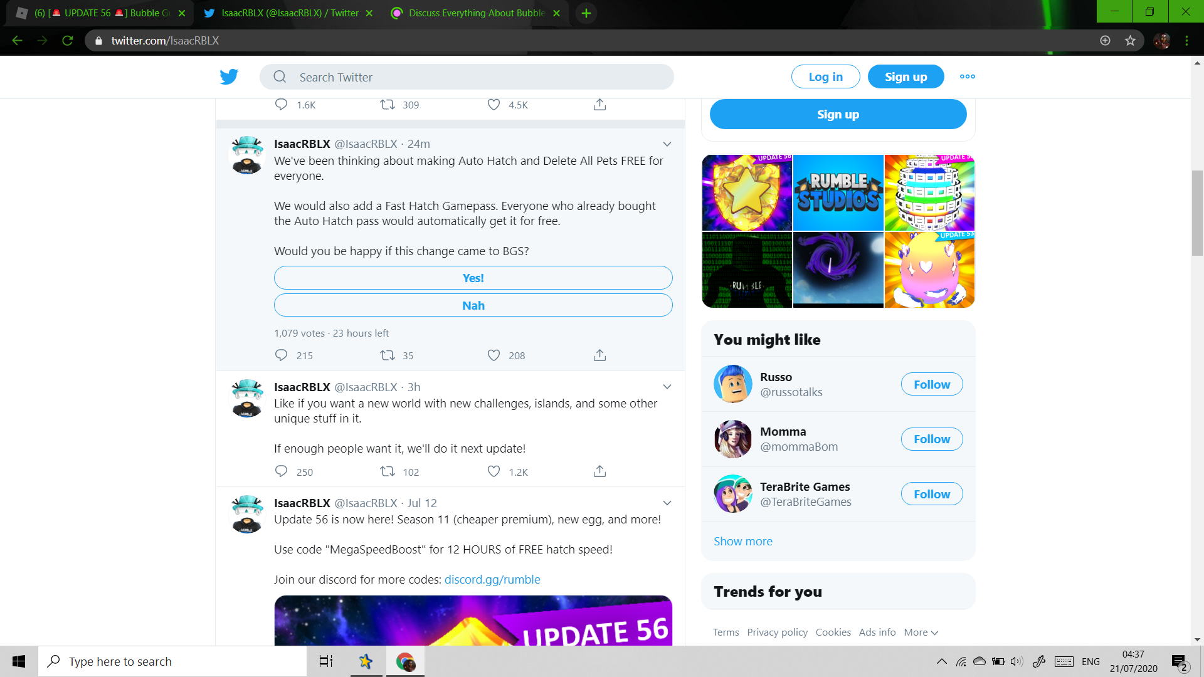1204x677 pixels.
Task: Click the more options chevron on Update 56 tweet
Action: click(x=667, y=503)
